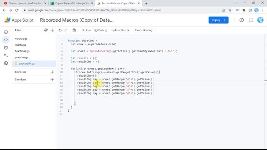Open Project Settings gear icon
This screenshot has height=150, width=267.
(x=6, y=63)
